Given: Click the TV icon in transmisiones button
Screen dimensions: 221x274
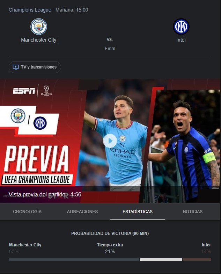Looking at the screenshot, I should (15, 67).
